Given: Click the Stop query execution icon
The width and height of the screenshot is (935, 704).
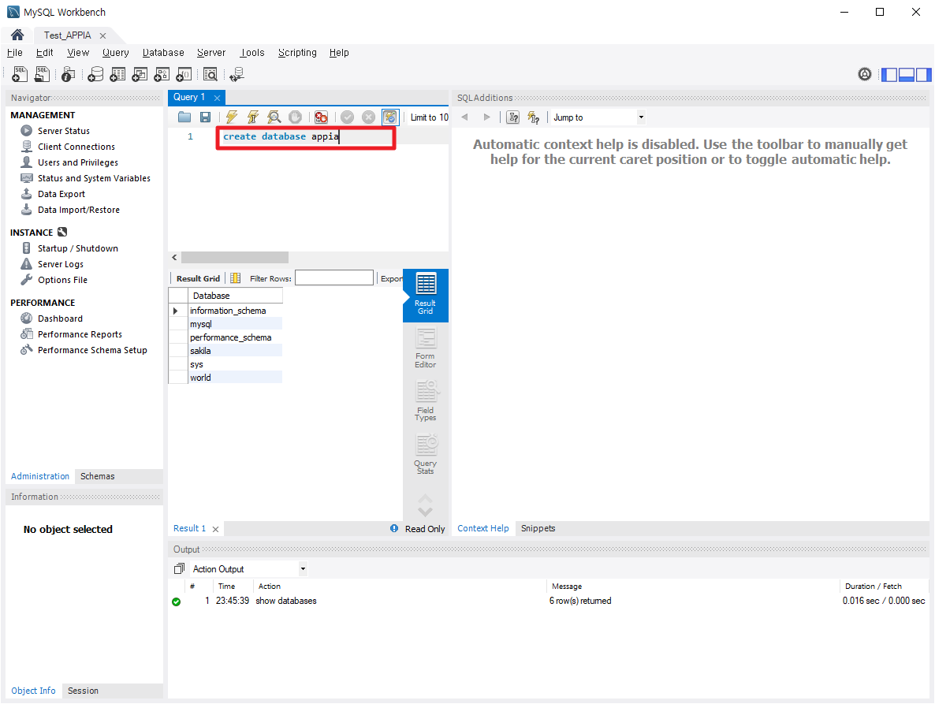Looking at the screenshot, I should coord(295,117).
